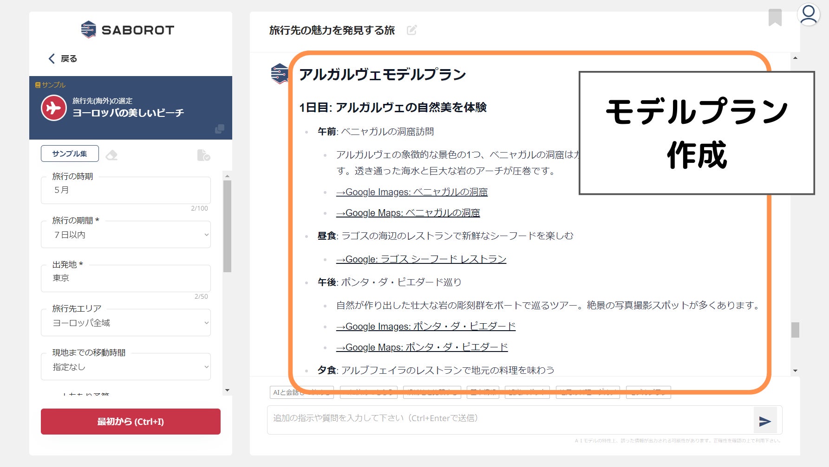Click the chat scroll-down arrow
Screen dimensions: 829x467
tap(795, 371)
